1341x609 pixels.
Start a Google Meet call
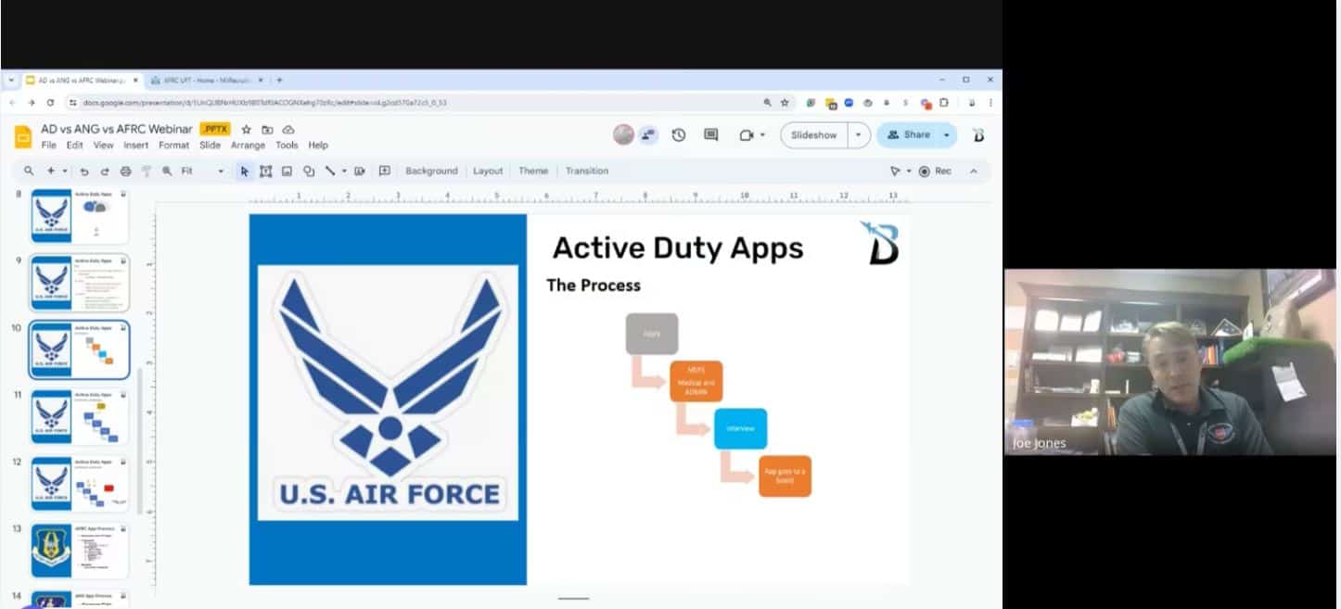pyautogui.click(x=747, y=134)
